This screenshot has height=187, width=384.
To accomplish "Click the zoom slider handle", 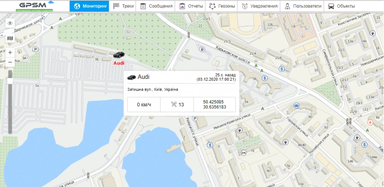I will click(x=10, y=81).
